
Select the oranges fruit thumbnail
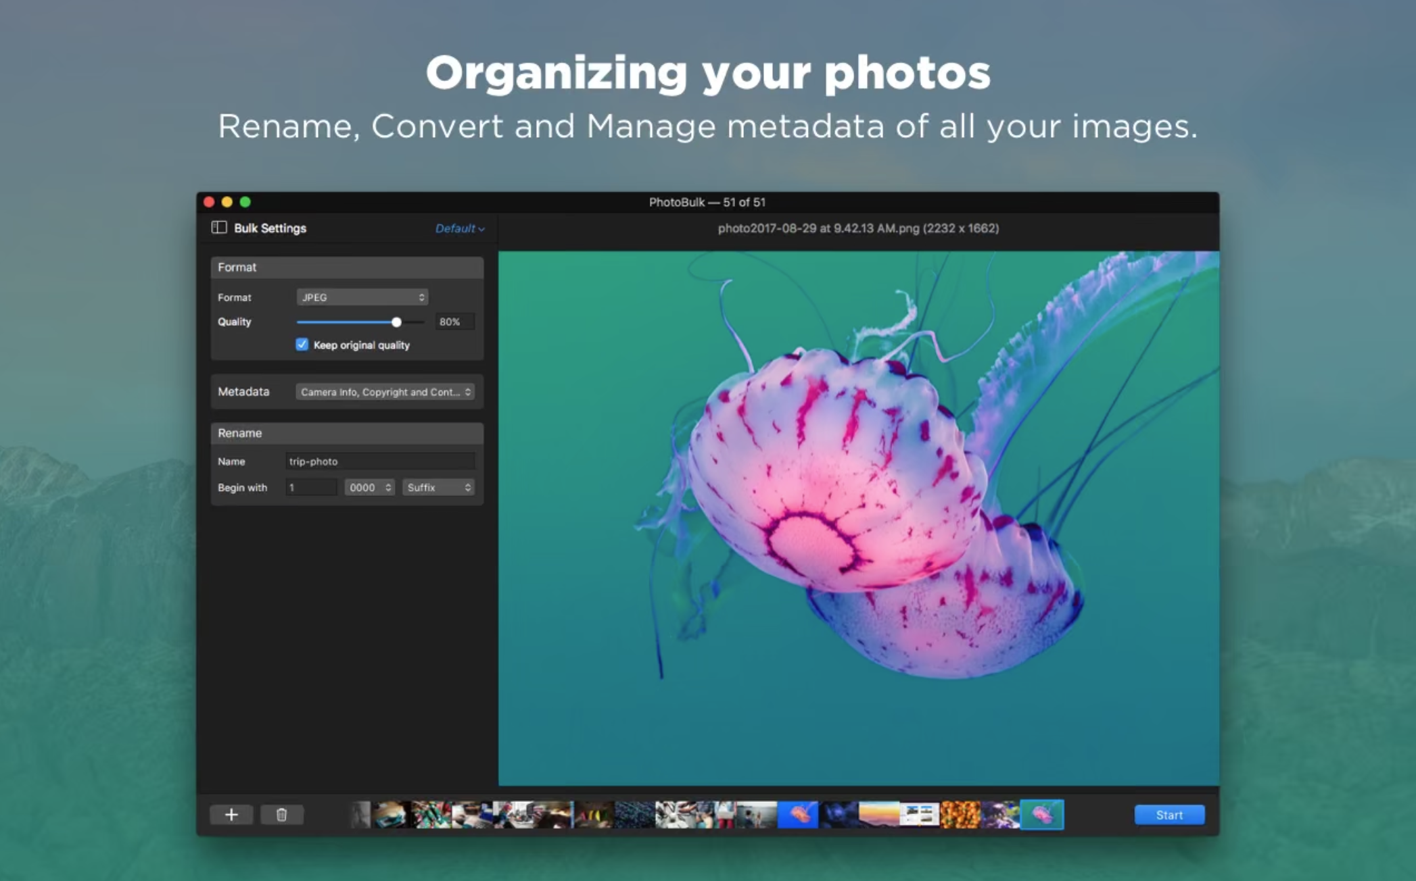960,815
